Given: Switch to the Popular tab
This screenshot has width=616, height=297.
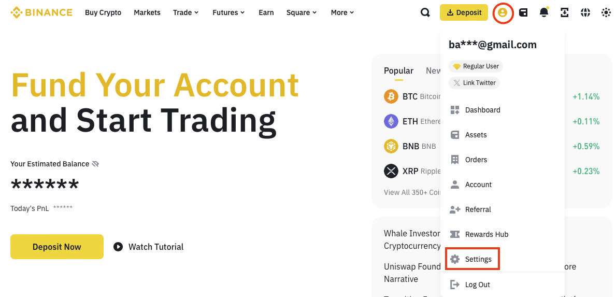Looking at the screenshot, I should pyautogui.click(x=398, y=71).
